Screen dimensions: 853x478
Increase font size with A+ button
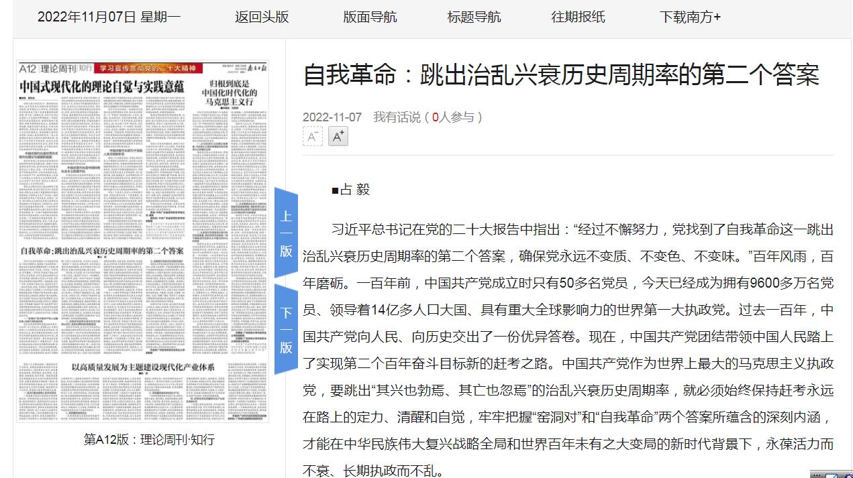tap(338, 137)
